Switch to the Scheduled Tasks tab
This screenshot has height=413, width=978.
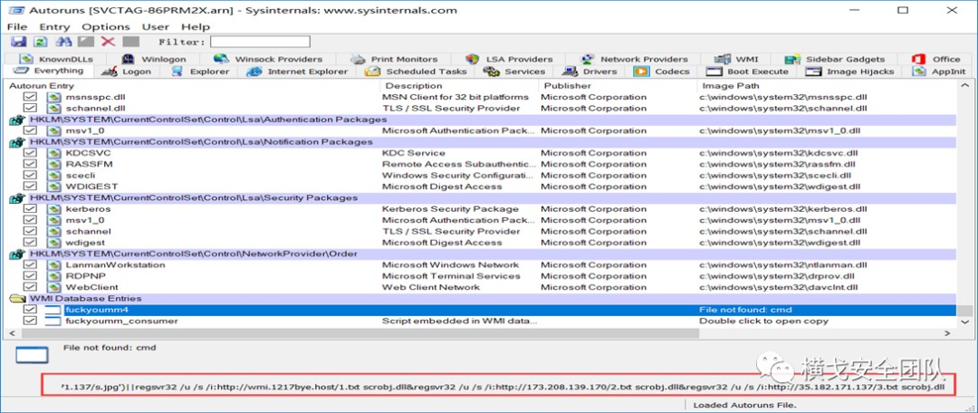[417, 72]
